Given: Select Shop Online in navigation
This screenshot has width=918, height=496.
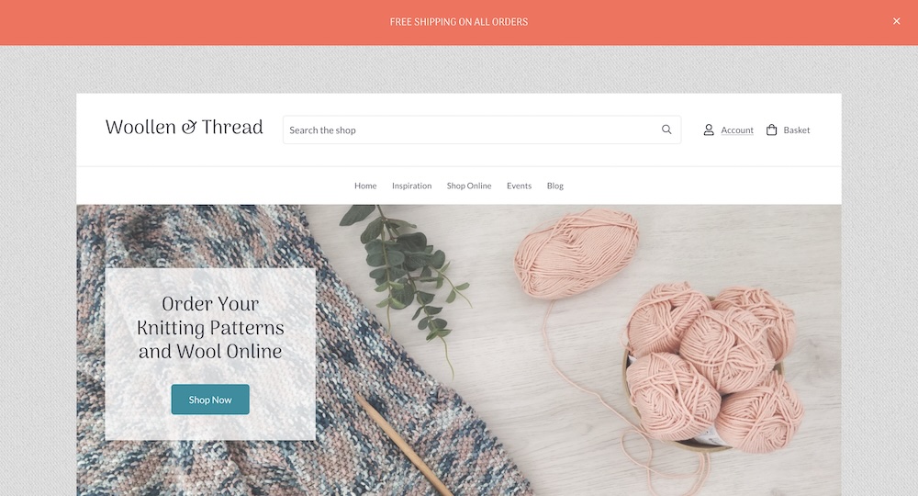Looking at the screenshot, I should point(469,186).
